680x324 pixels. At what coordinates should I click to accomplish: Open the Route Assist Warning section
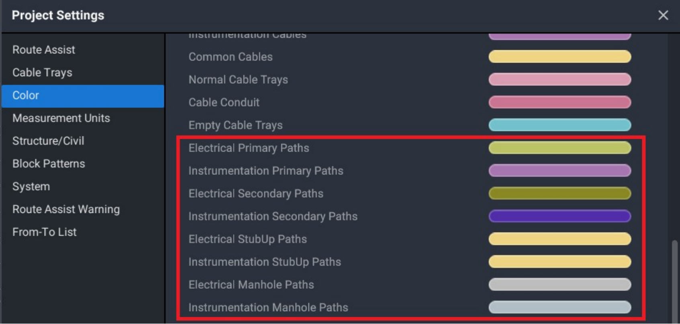[66, 209]
